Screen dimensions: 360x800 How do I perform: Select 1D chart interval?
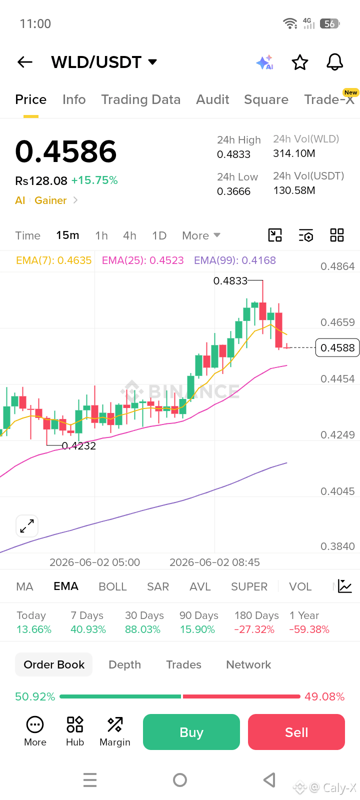pyautogui.click(x=159, y=235)
